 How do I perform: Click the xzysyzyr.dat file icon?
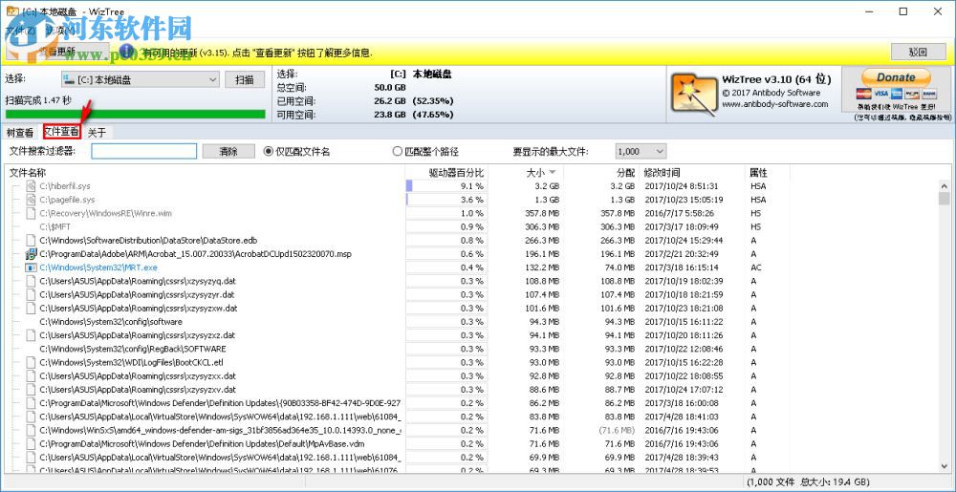click(x=31, y=294)
